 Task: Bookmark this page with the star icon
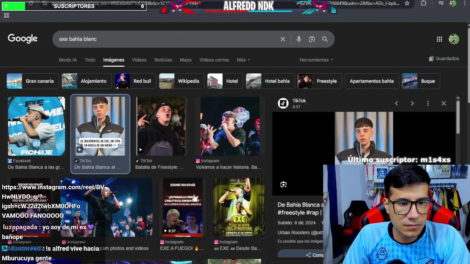(407, 3)
